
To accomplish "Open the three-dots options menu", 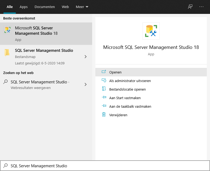I will [x=201, y=7].
